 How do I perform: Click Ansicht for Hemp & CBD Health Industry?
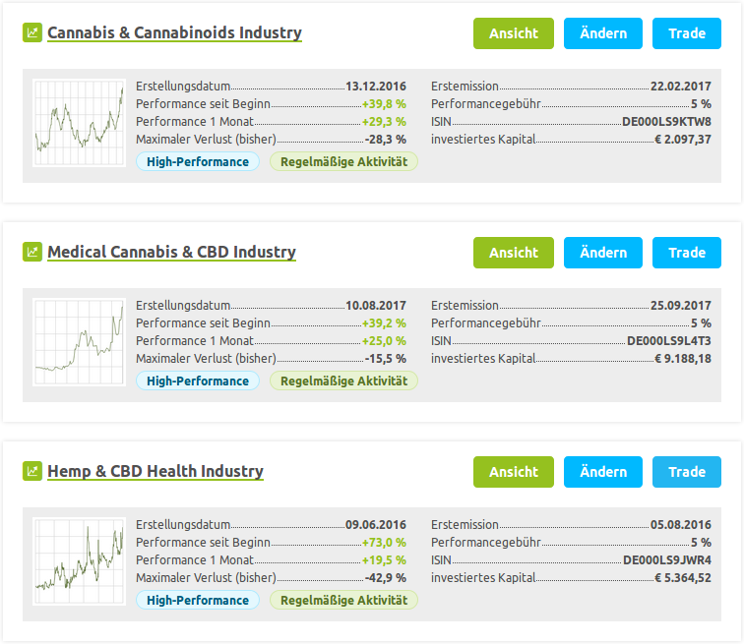pyautogui.click(x=514, y=472)
